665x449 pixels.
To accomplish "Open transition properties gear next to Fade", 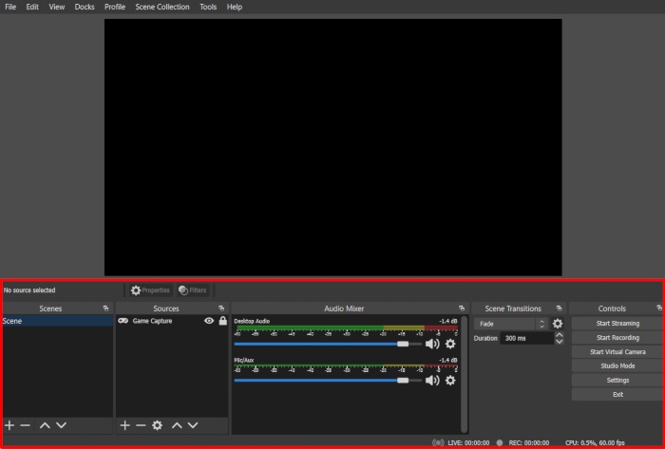I will click(x=558, y=324).
